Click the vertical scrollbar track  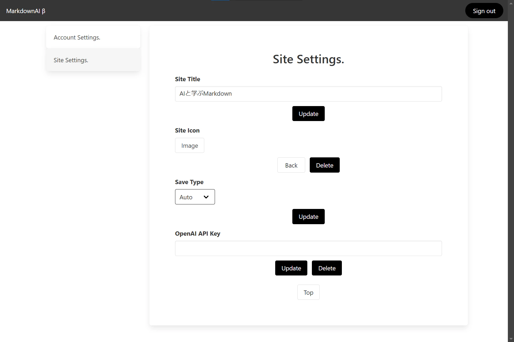pyautogui.click(x=511, y=171)
